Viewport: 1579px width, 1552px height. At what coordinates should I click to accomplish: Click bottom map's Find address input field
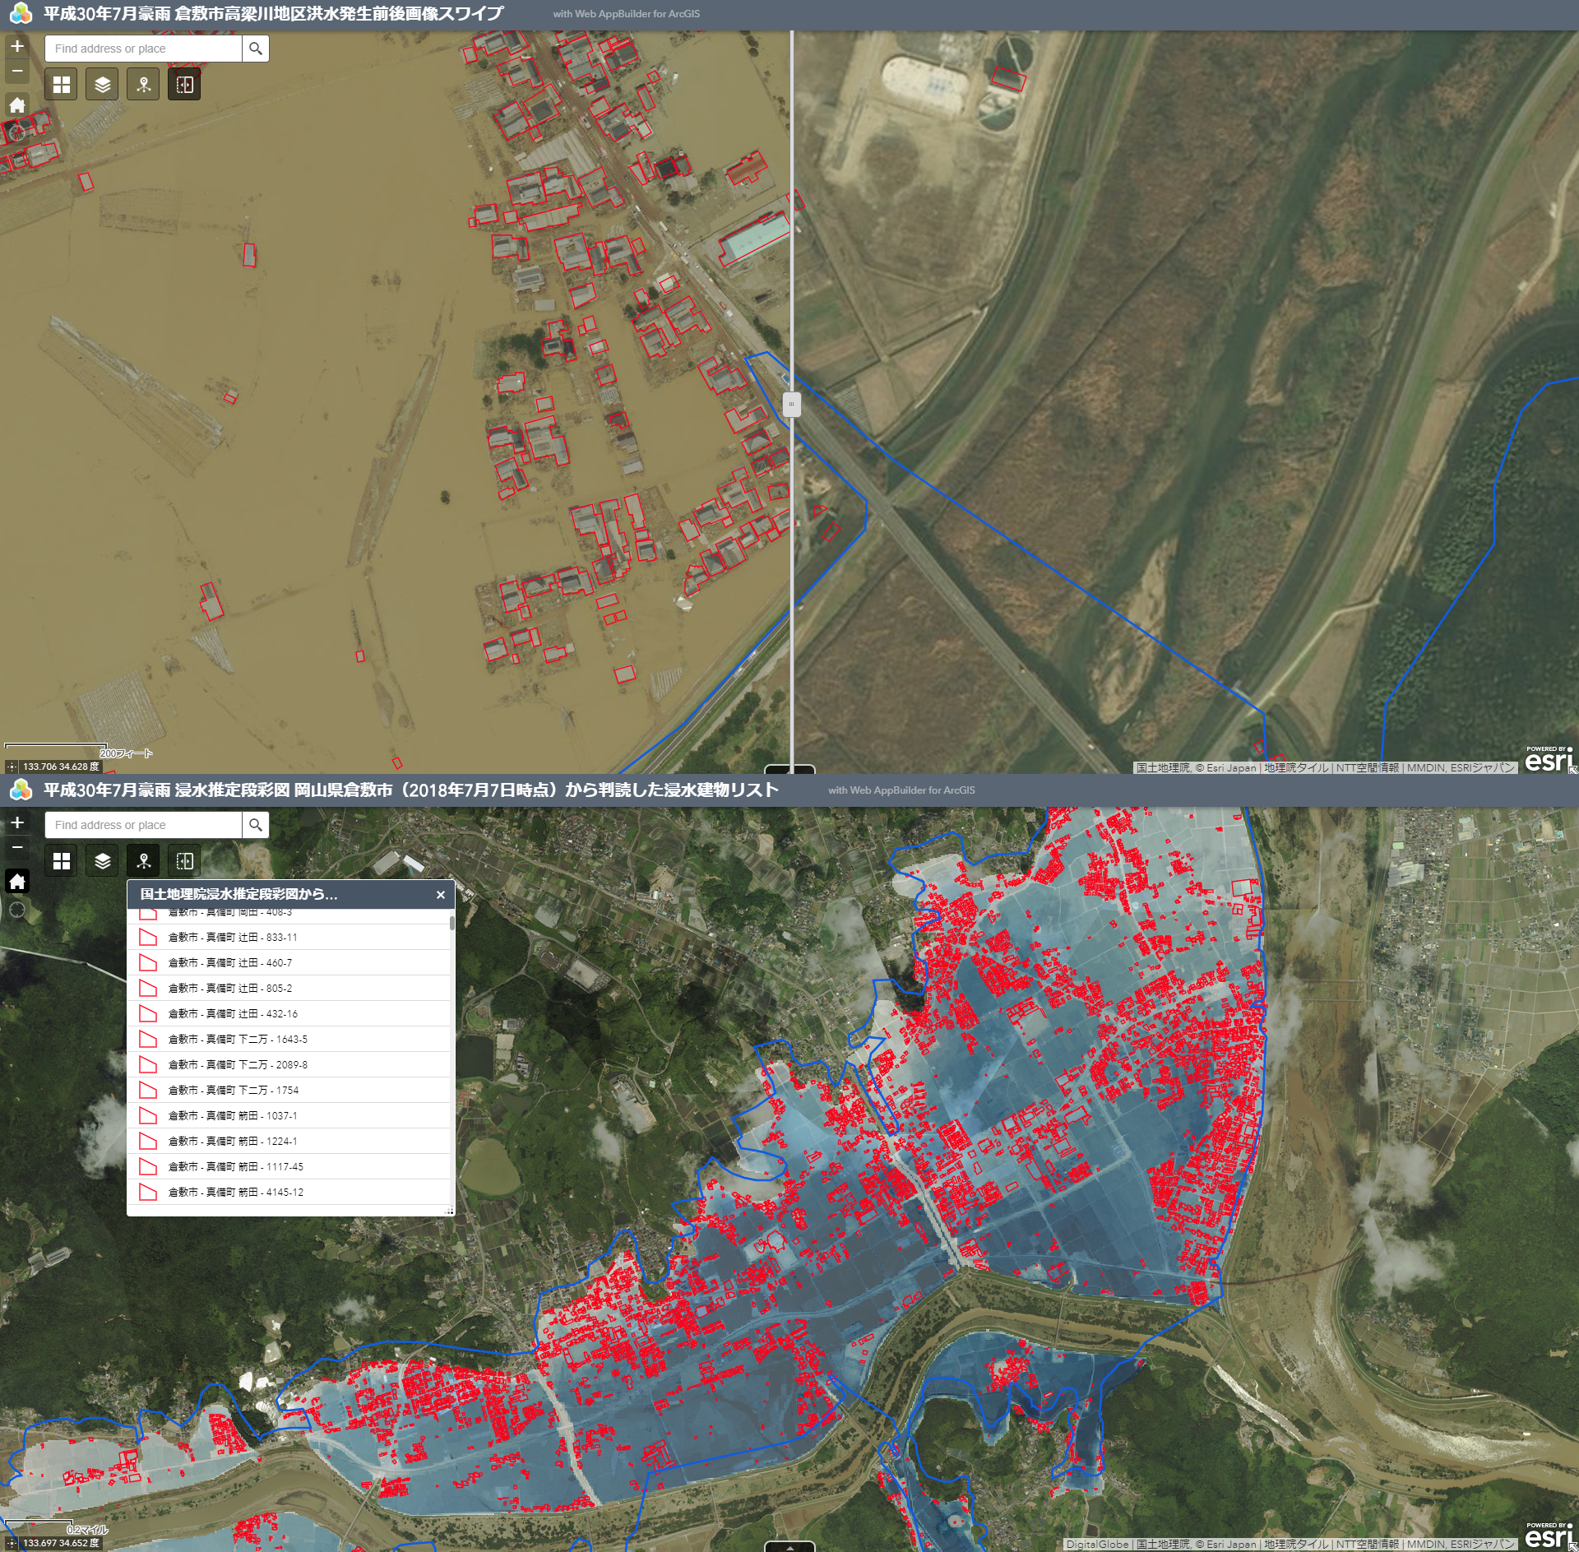point(144,825)
